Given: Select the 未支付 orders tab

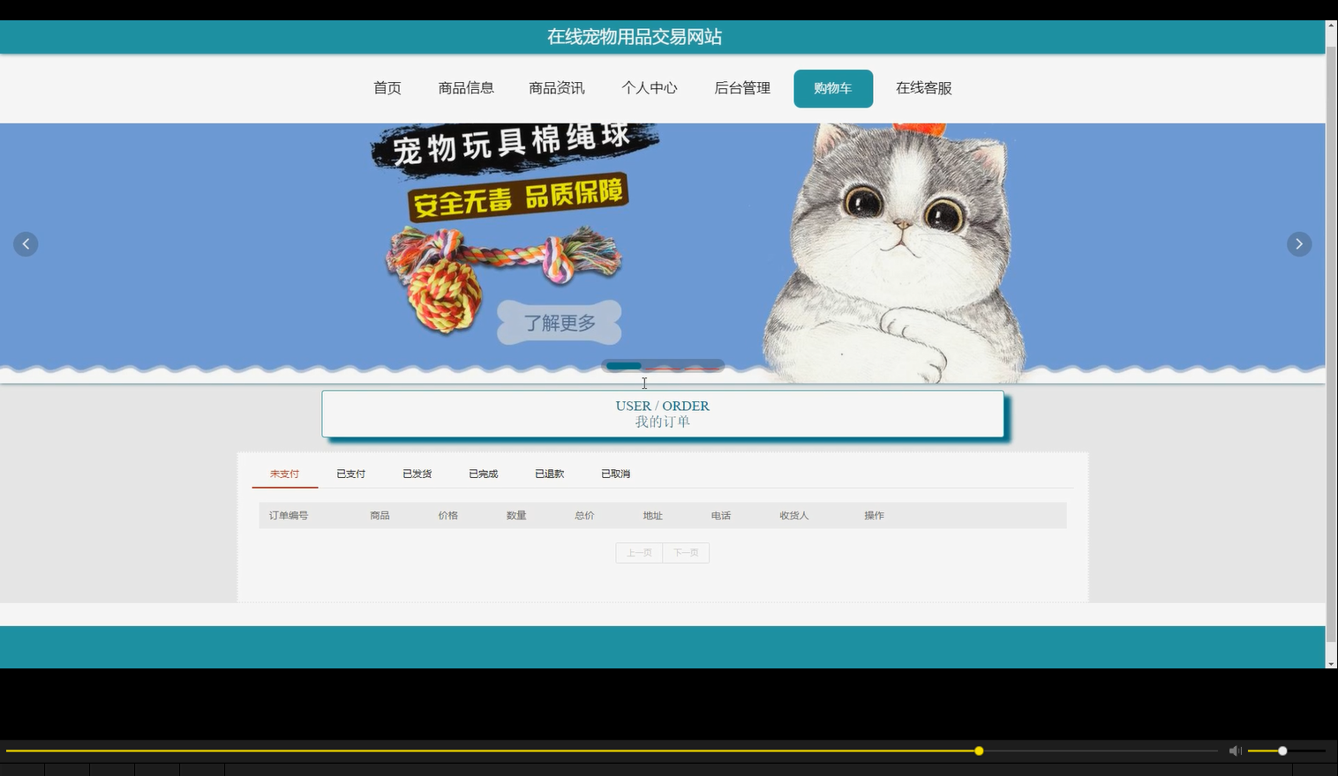Looking at the screenshot, I should (x=284, y=474).
